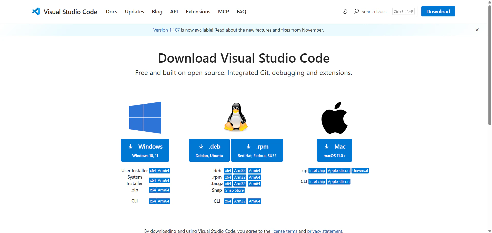This screenshot has height=233, width=492.
Task: Click the Visual Studio Code logo icon
Action: pos(36,11)
